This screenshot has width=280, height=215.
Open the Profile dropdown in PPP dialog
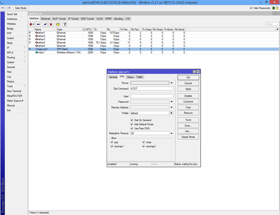(x=171, y=113)
